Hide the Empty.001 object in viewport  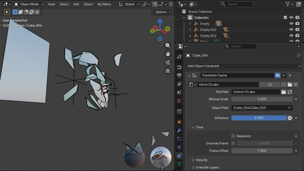point(291,30)
